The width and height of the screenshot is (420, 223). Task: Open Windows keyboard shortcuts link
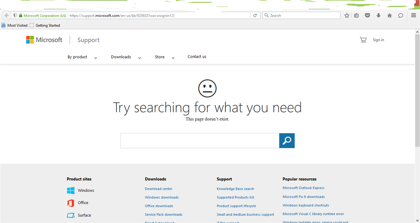[x=306, y=205]
